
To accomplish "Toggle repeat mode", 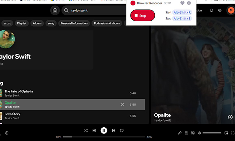I will coord(122,131).
